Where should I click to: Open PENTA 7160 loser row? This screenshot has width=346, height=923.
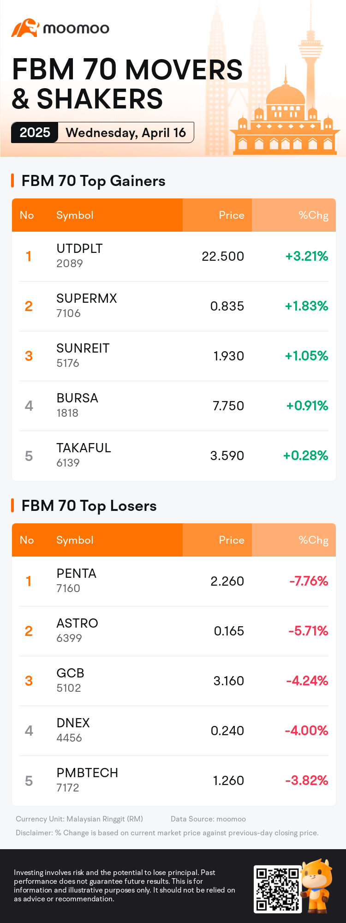click(174, 581)
